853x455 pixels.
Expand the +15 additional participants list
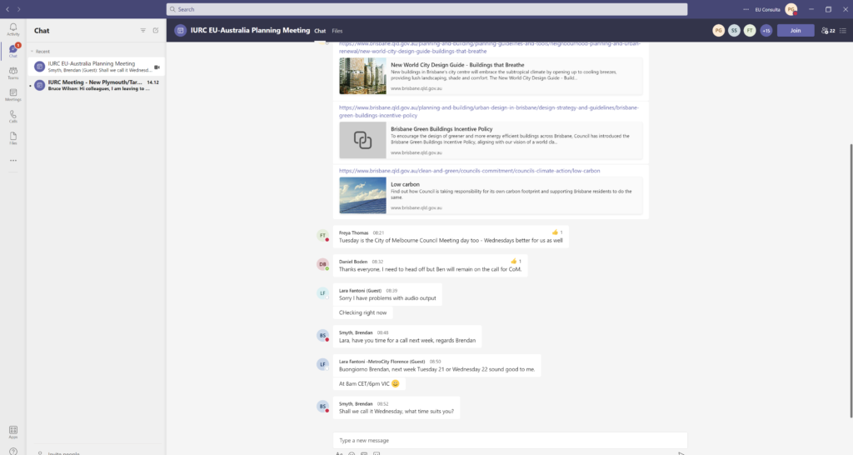point(766,30)
